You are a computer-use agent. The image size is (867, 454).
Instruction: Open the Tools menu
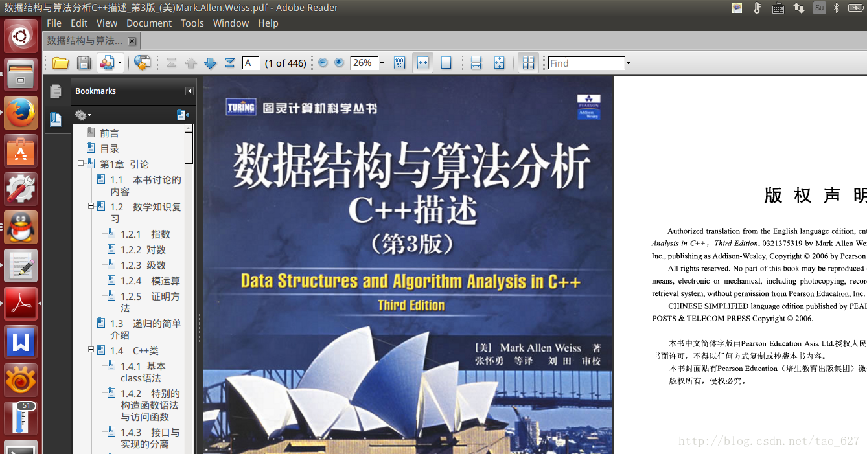point(192,23)
